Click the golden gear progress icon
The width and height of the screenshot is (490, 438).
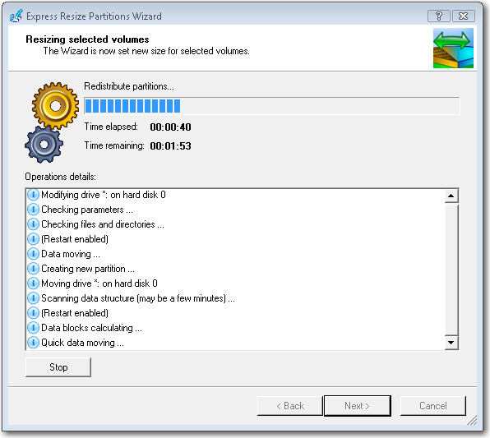[55, 105]
